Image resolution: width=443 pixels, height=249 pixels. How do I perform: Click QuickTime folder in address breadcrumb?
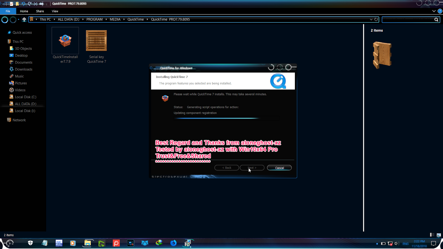coord(136,19)
